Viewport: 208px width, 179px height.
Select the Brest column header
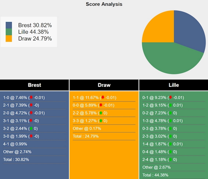(x=34, y=85)
